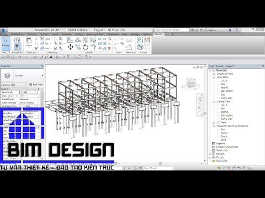This screenshot has height=198, width=265.
Task: Expand the Groups node
Action: [210, 157]
